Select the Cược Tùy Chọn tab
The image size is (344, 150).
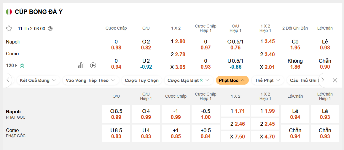point(141,80)
